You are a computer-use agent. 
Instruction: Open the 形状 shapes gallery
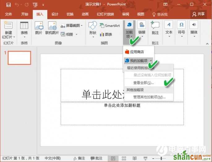point(93,29)
